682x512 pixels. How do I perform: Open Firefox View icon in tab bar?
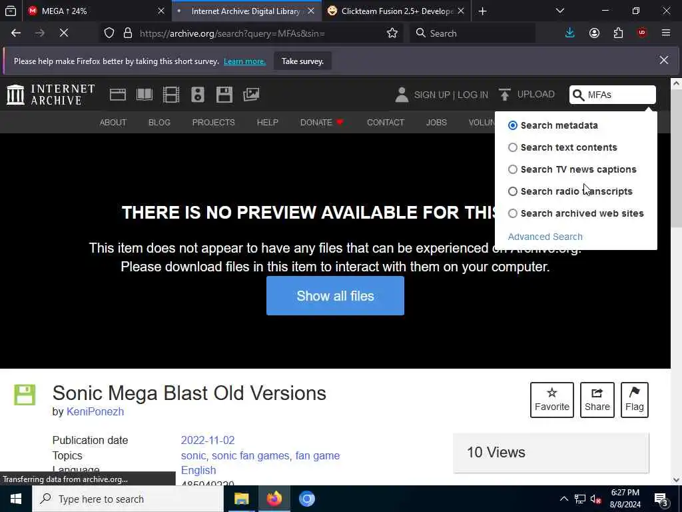click(11, 11)
